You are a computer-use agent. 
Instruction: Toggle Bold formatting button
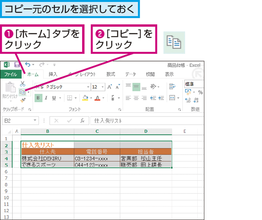point(38,98)
